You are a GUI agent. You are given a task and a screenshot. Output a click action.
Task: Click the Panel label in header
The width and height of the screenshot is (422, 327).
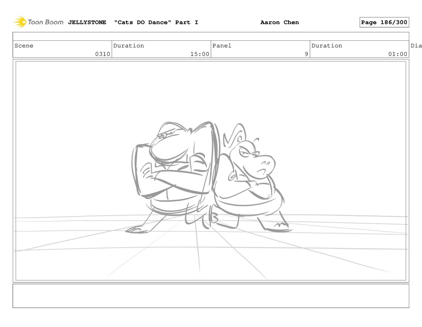click(x=222, y=45)
